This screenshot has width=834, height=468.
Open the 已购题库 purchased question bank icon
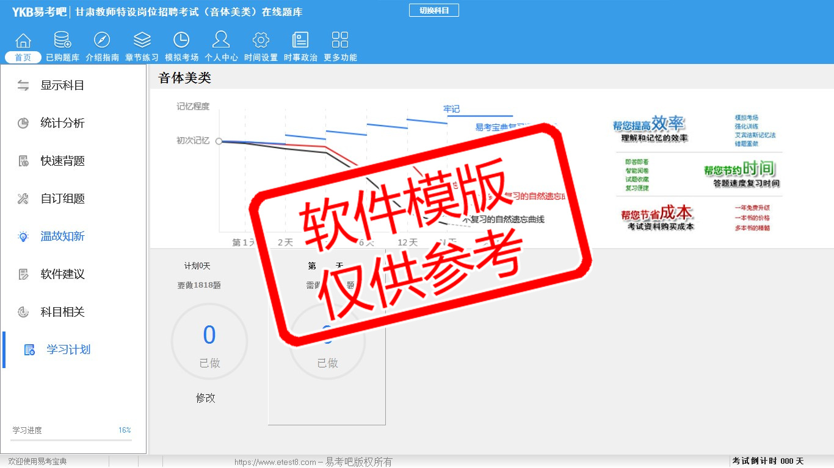click(62, 41)
